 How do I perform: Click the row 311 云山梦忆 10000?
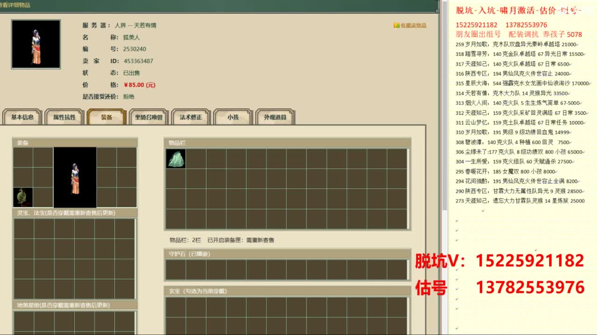point(521,123)
